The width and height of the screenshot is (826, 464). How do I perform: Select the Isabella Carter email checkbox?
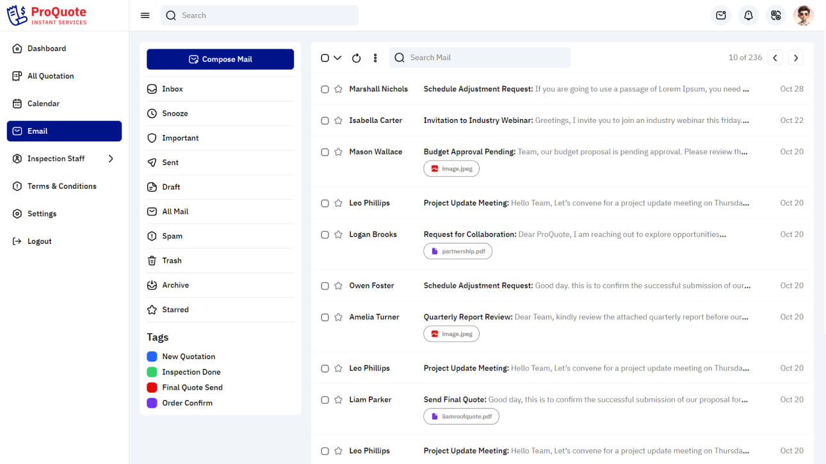(325, 121)
